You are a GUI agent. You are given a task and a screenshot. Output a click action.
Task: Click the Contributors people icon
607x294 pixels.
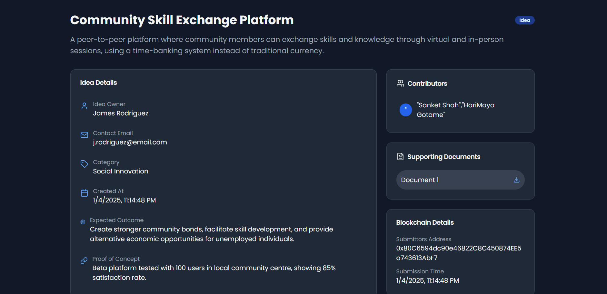click(400, 83)
